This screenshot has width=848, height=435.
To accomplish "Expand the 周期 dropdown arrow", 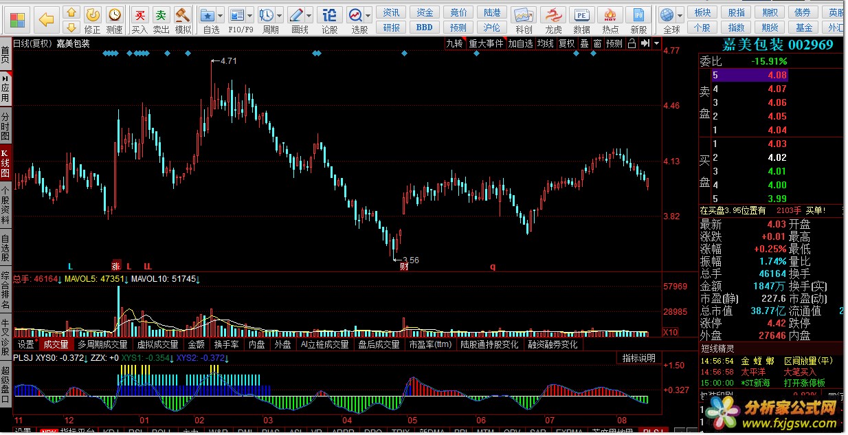I will point(280,14).
